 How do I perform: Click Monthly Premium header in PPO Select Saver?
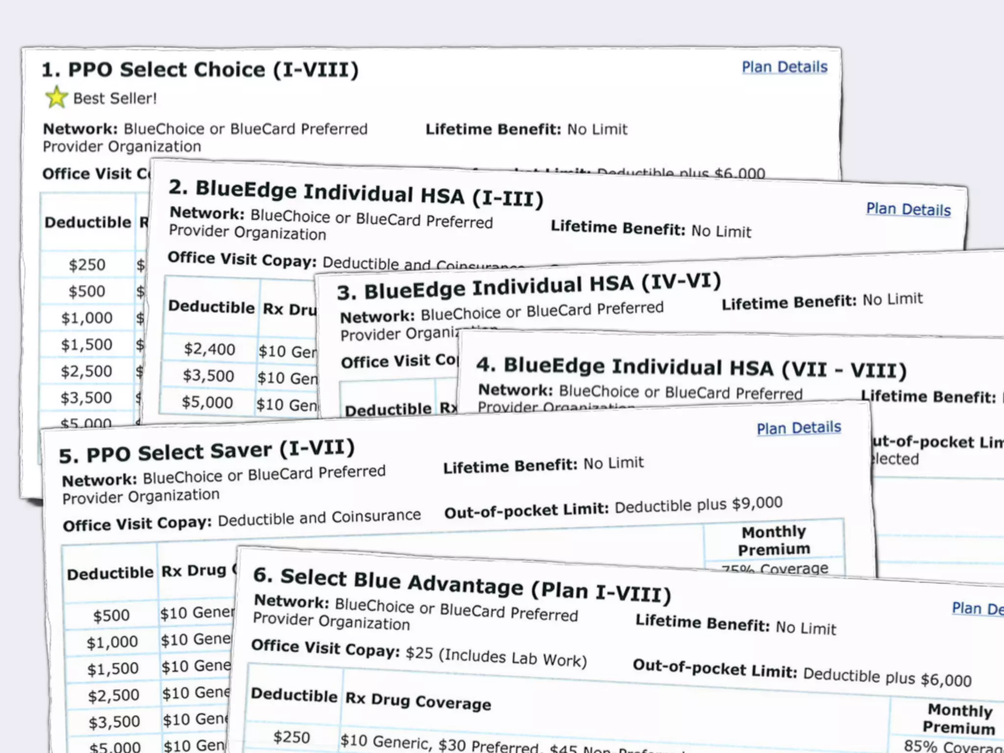[x=774, y=540]
